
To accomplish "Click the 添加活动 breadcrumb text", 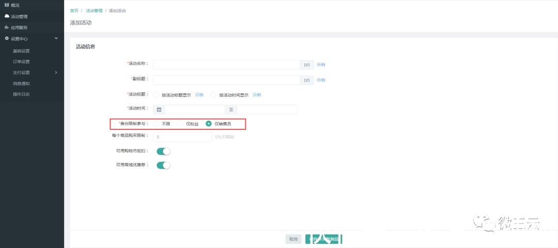I will 117,11.
